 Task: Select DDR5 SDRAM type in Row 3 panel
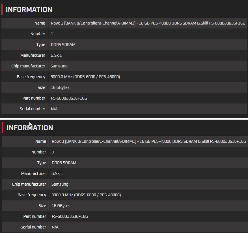coord(64,163)
